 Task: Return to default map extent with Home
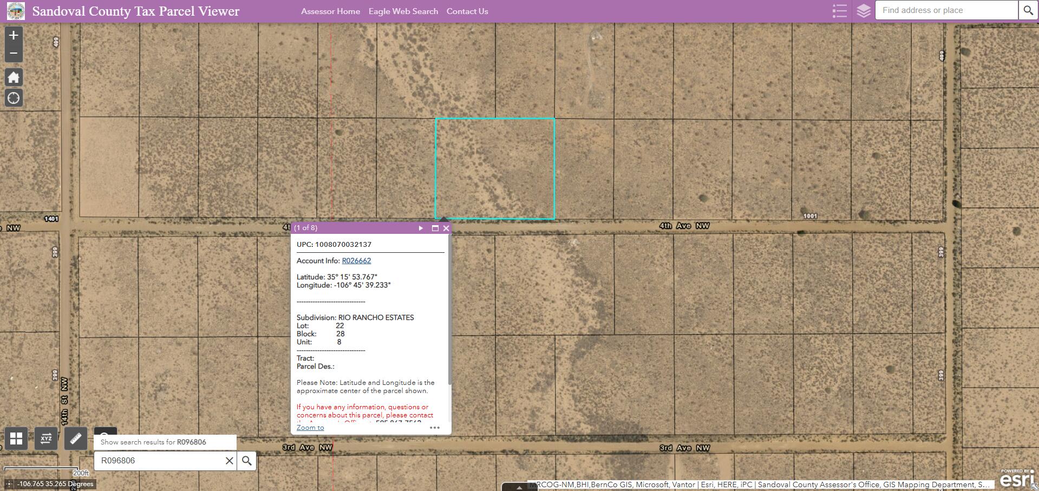click(14, 77)
